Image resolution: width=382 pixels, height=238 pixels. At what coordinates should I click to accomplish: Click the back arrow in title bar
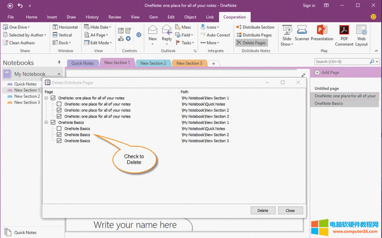10,5
